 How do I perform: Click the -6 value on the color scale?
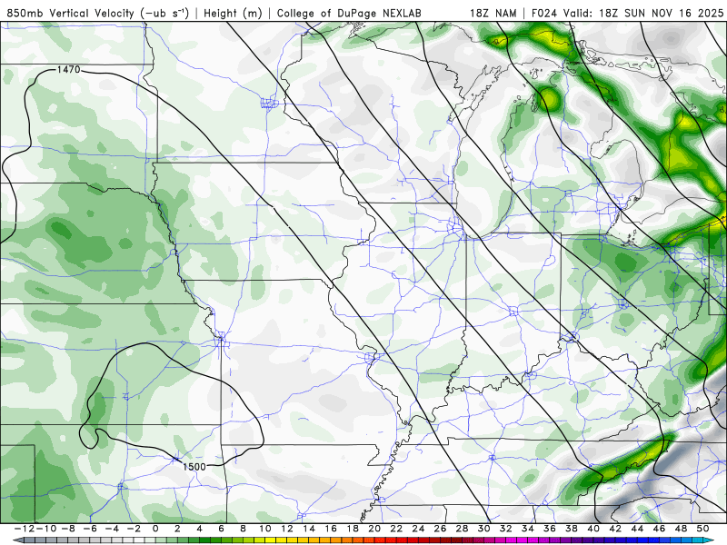point(90,529)
